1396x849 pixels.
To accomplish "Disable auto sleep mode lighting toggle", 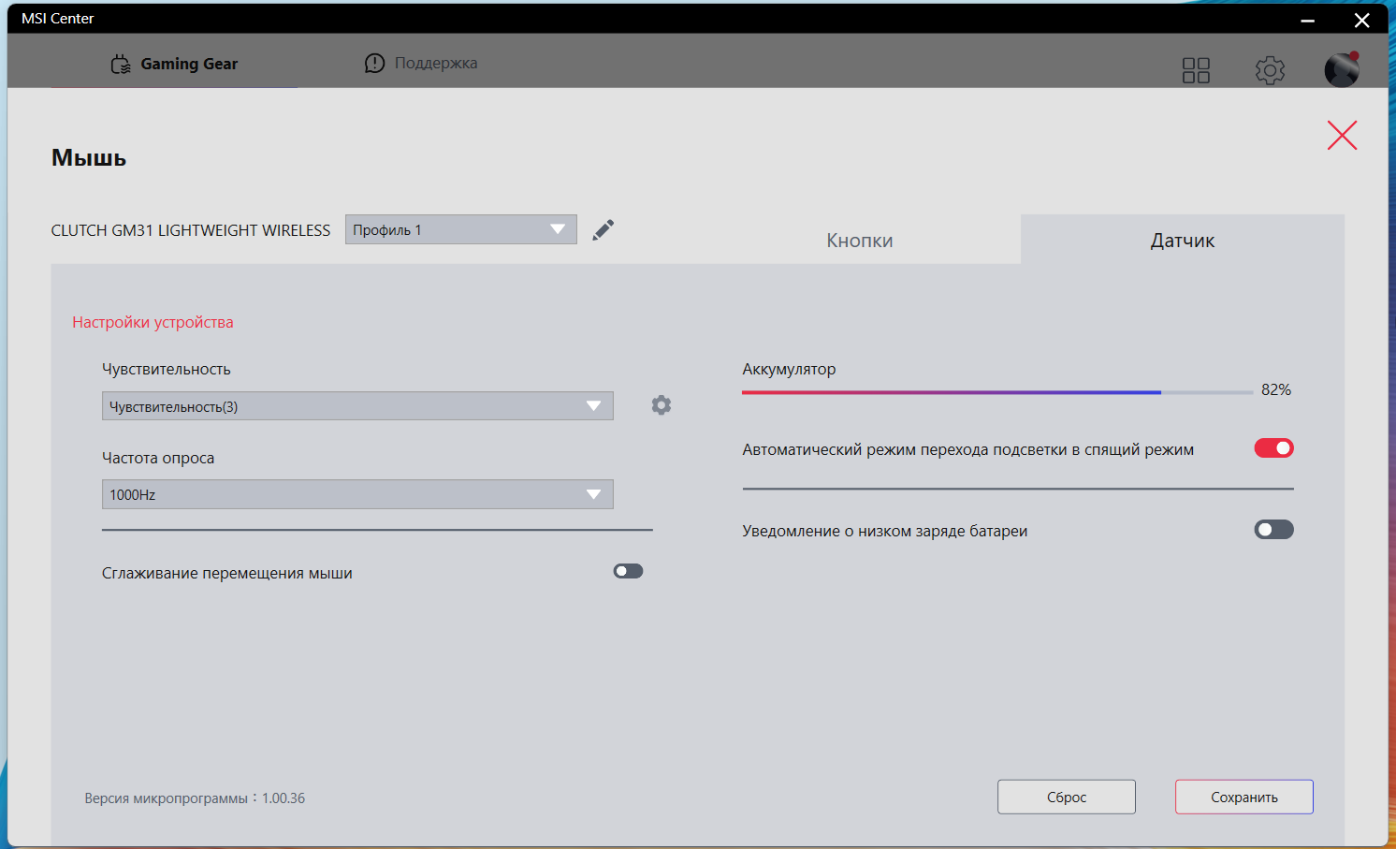I will [x=1273, y=448].
